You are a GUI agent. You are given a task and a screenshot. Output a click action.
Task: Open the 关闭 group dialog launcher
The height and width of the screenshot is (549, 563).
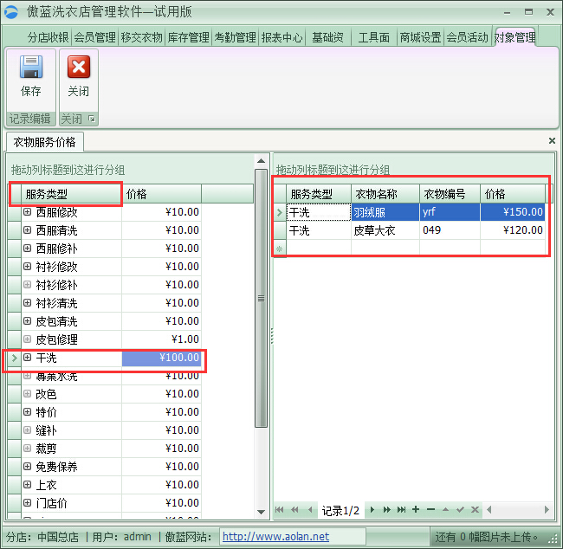point(92,119)
